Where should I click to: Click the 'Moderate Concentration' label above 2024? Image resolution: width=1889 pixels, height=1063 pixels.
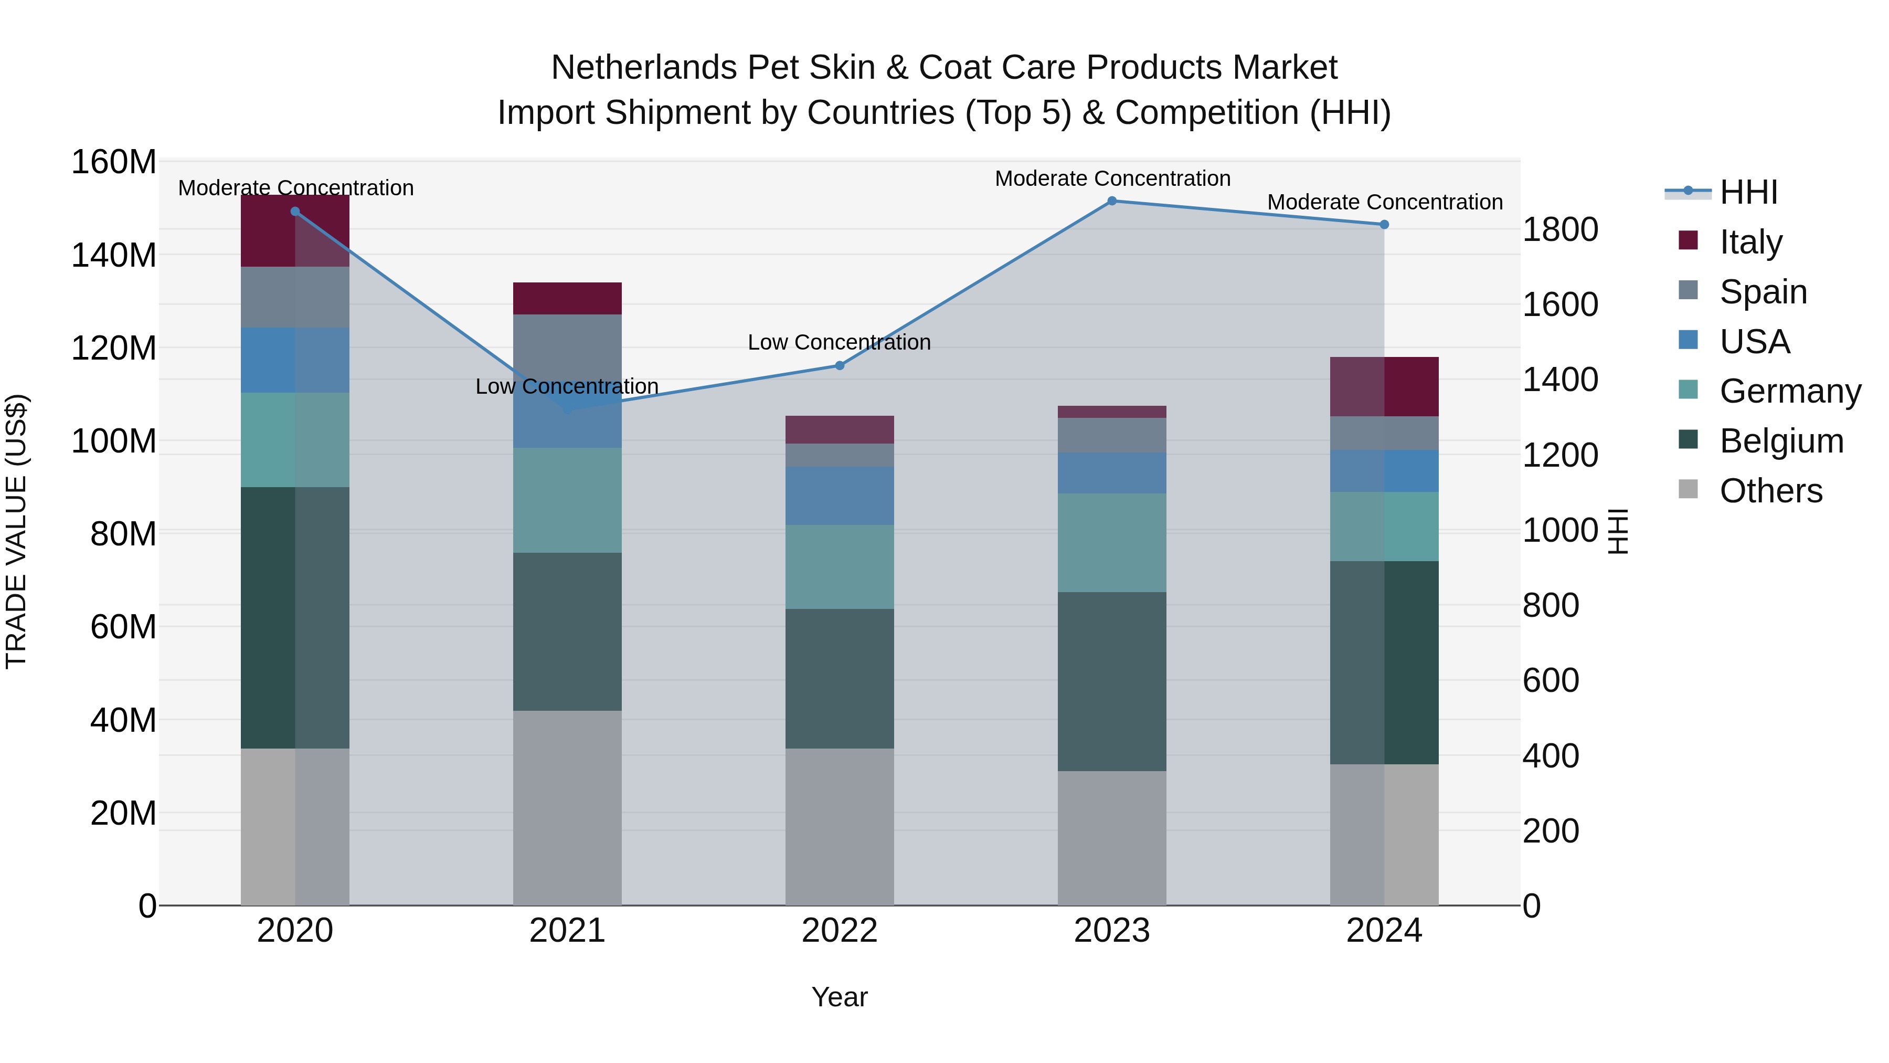pos(1385,202)
